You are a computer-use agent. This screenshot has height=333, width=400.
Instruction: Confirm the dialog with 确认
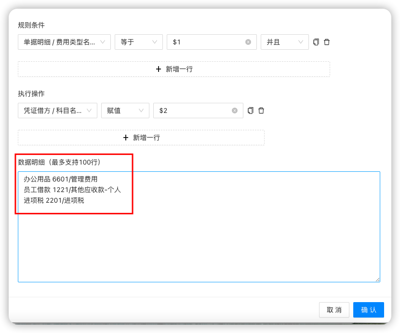tap(368, 310)
